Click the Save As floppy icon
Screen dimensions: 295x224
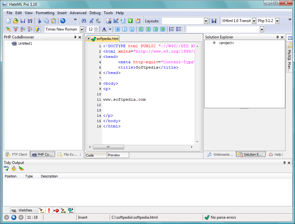click(x=30, y=21)
